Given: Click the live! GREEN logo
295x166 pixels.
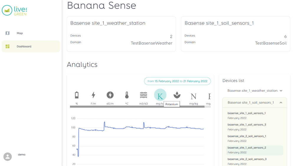Looking at the screenshot, I should [x=14, y=10].
